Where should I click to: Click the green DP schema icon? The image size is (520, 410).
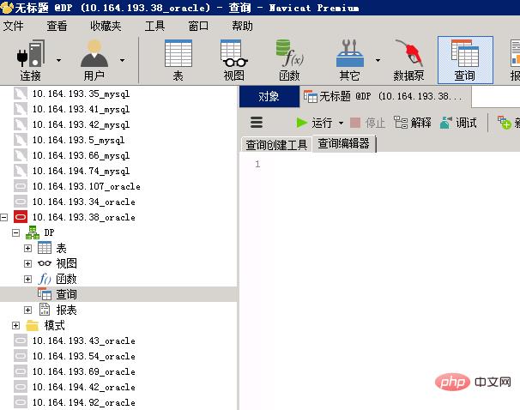click(x=33, y=232)
